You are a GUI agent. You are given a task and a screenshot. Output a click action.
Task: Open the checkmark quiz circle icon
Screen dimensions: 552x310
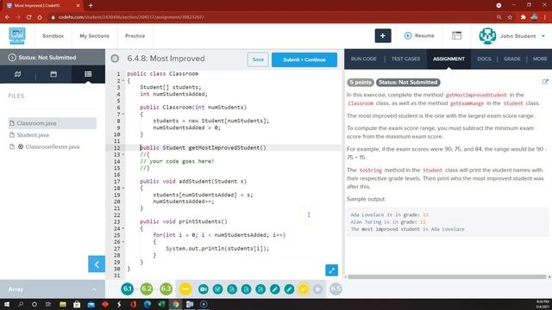click(x=217, y=289)
